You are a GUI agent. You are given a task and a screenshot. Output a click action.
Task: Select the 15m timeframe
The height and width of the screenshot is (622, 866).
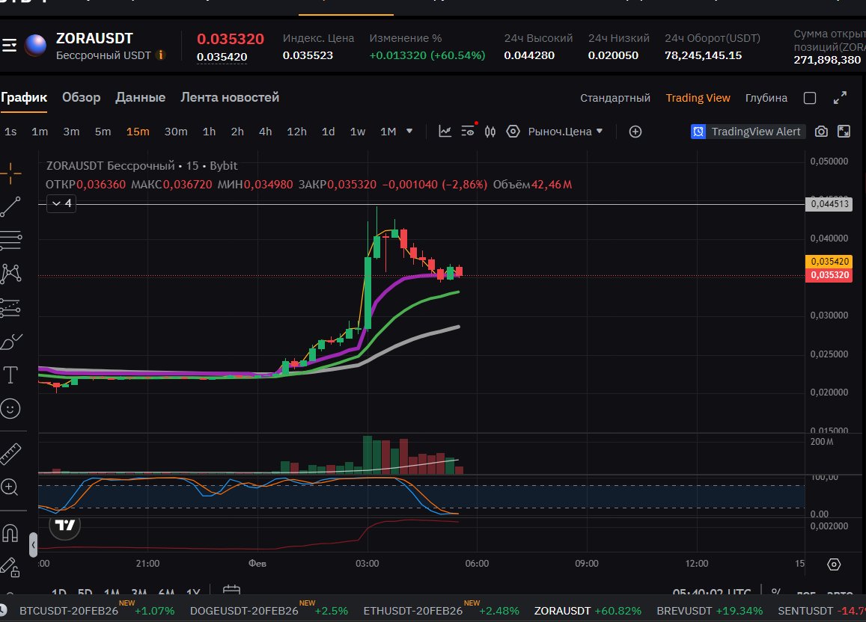pos(138,132)
